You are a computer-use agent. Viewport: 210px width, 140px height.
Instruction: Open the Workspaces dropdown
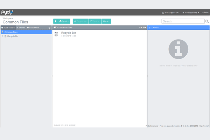(x=170, y=13)
